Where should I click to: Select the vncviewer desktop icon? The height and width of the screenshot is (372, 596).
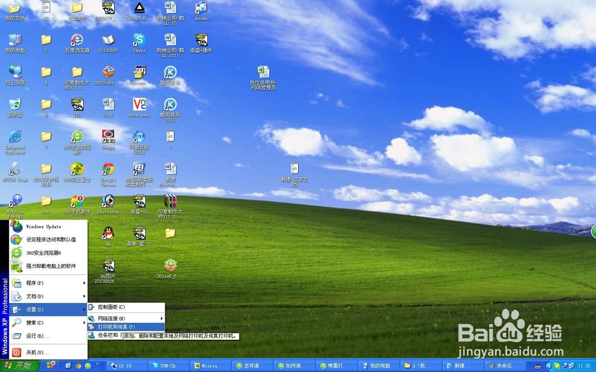pyautogui.click(x=139, y=107)
